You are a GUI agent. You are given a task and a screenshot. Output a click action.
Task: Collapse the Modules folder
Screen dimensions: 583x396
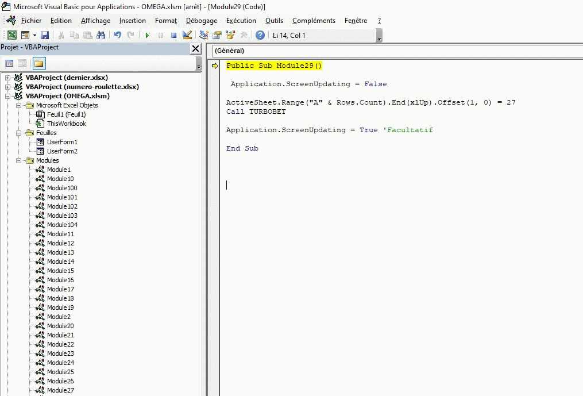(19, 160)
